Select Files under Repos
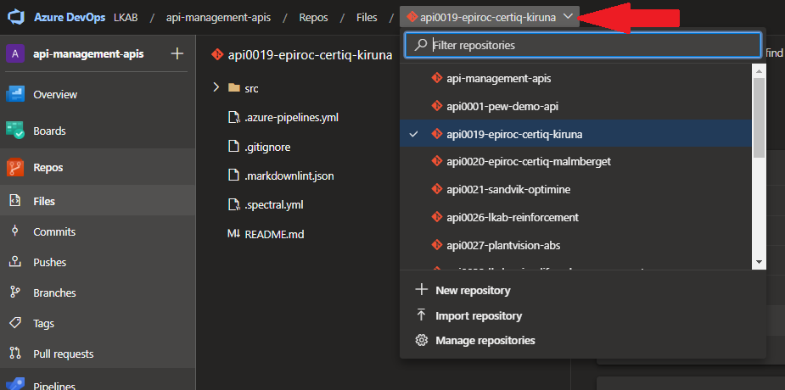Viewport: 785px width, 390px height. tap(98, 201)
